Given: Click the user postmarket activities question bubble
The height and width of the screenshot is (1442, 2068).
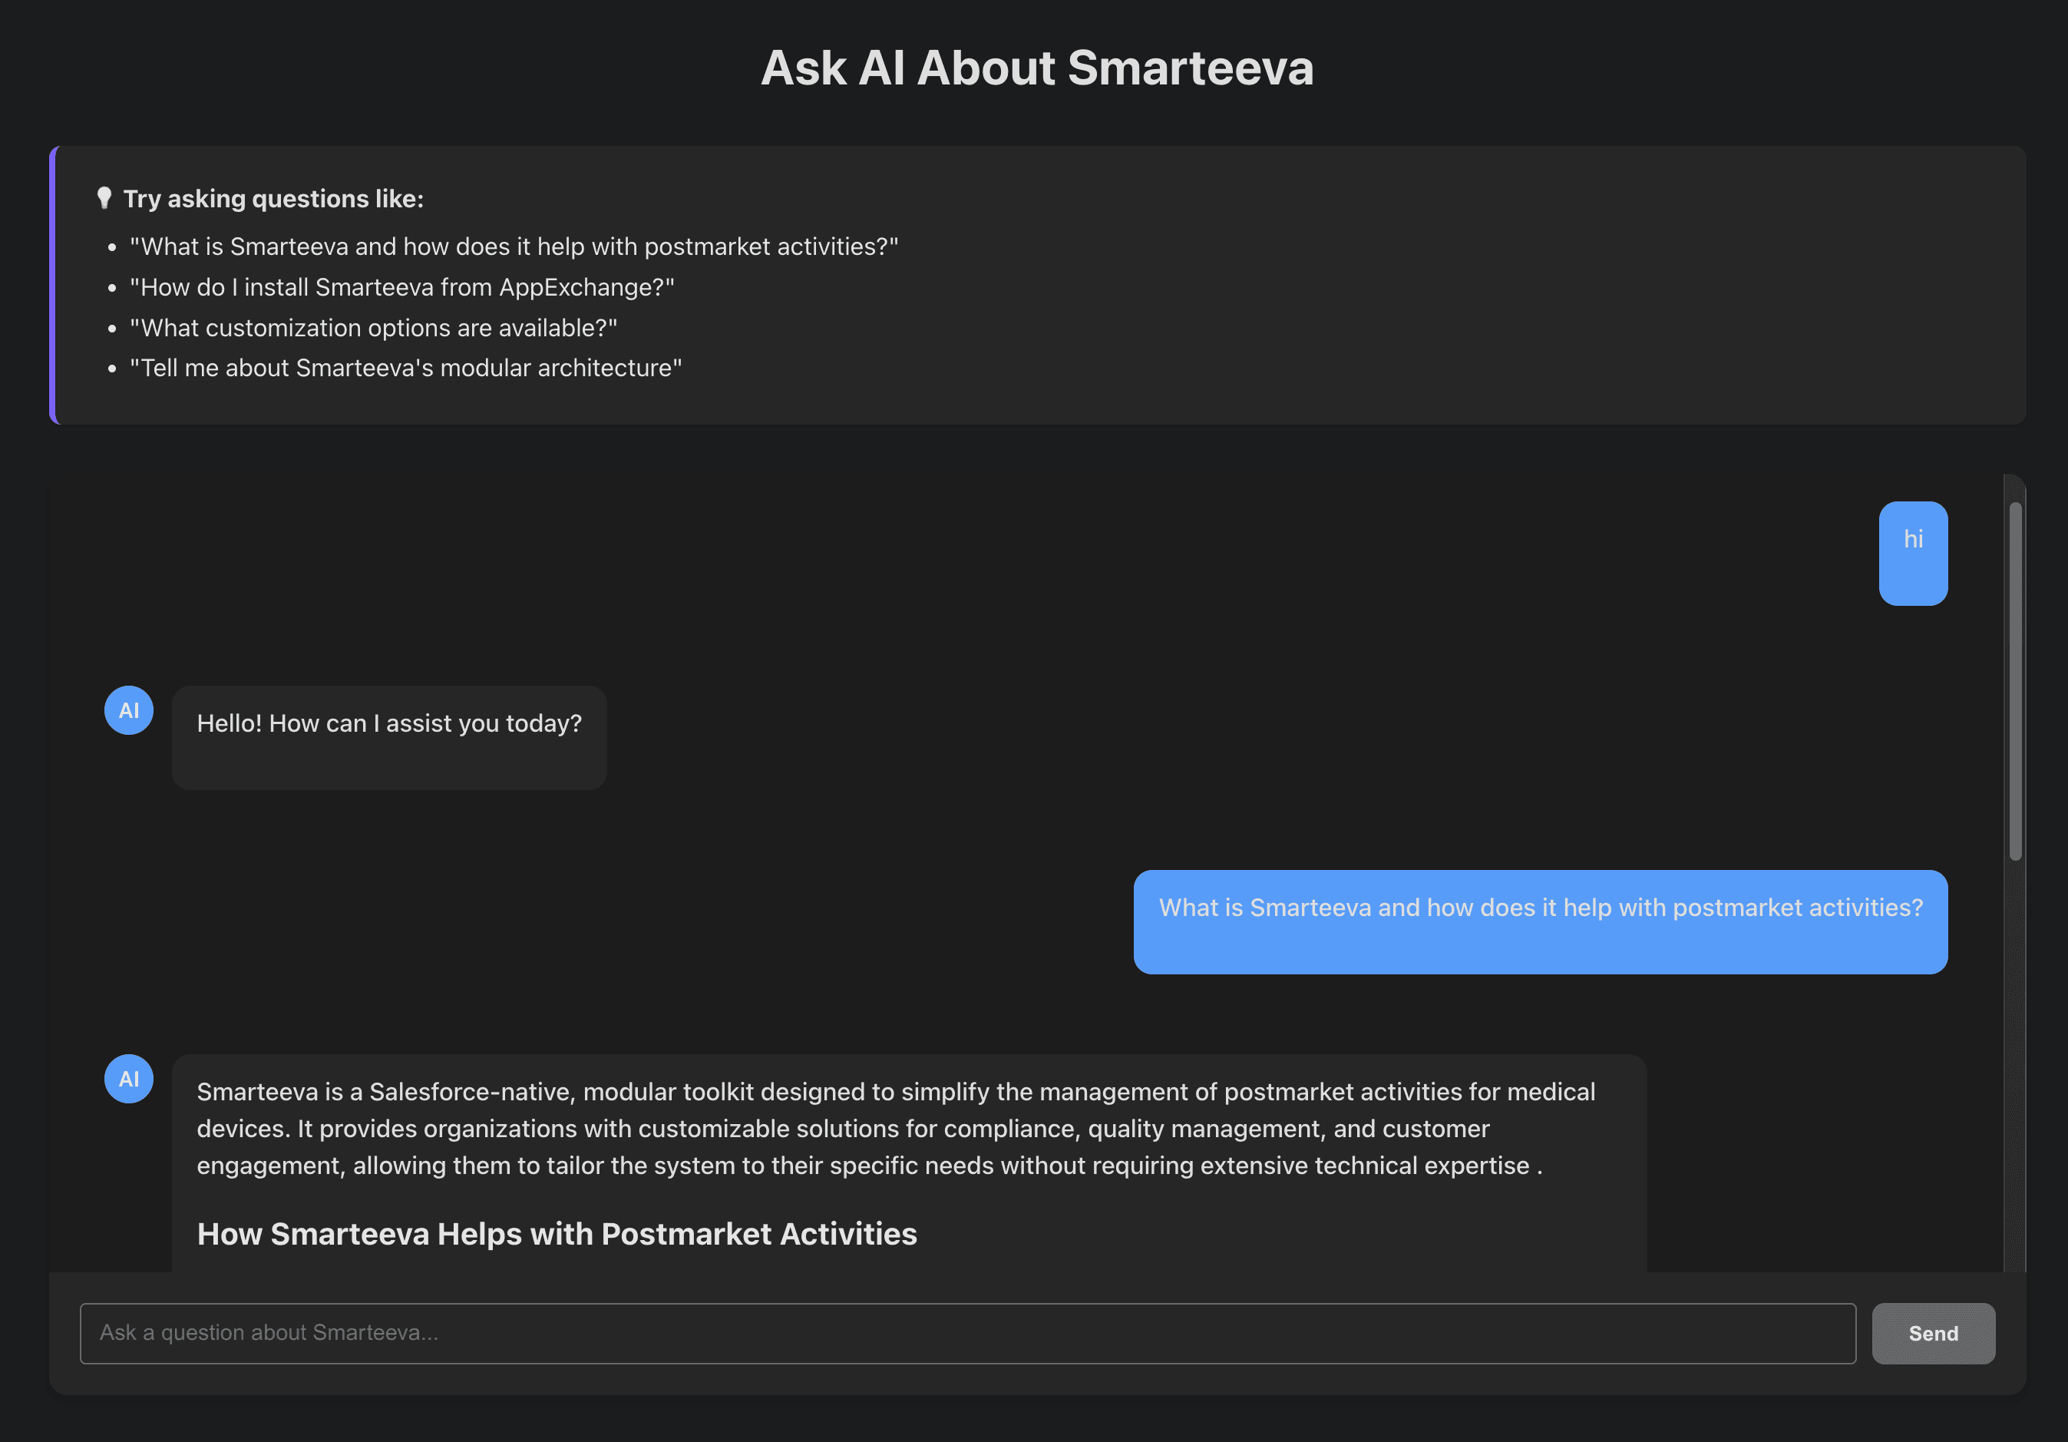Looking at the screenshot, I should 1539,909.
